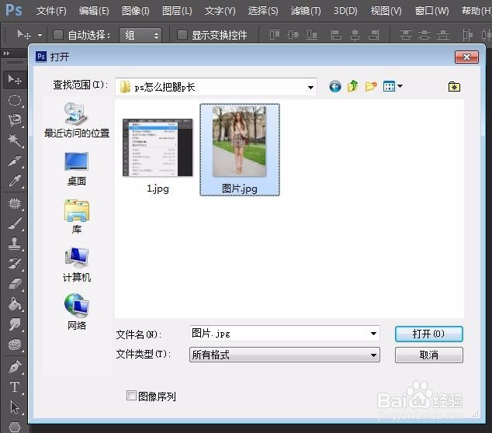Select the Elliptical Marquee tool

tap(15, 100)
